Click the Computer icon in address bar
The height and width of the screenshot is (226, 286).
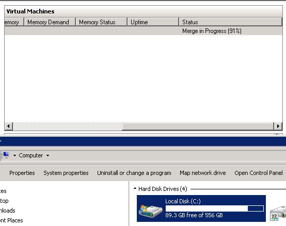click(5, 155)
